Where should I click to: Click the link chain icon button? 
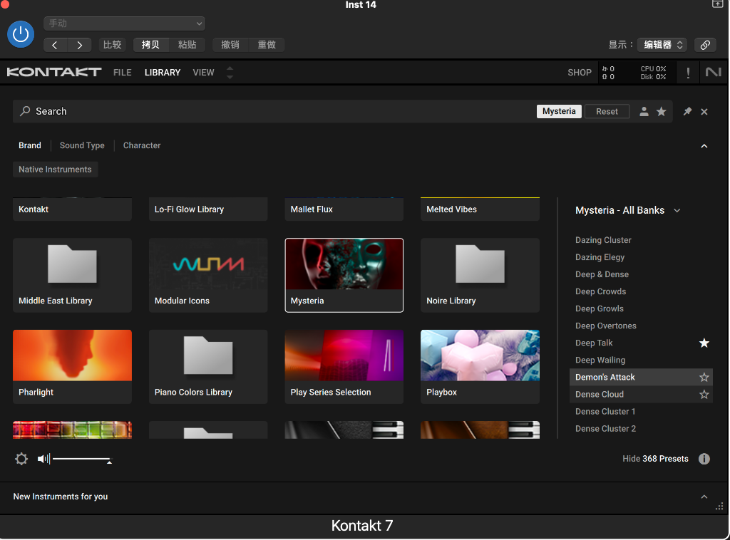tap(705, 45)
